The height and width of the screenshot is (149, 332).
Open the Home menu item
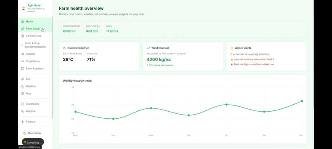click(35, 21)
